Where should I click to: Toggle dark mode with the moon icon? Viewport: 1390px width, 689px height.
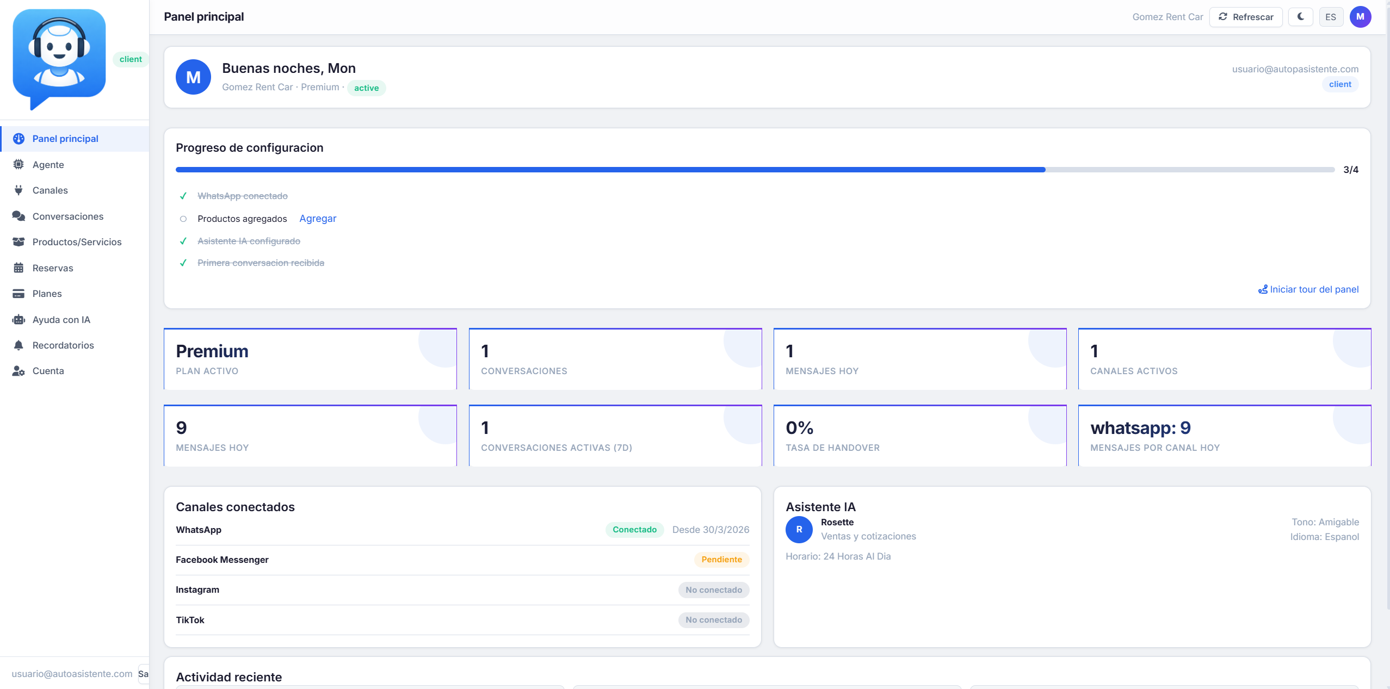coord(1300,17)
